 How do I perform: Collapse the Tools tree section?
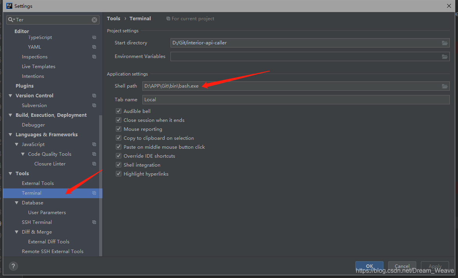point(10,173)
